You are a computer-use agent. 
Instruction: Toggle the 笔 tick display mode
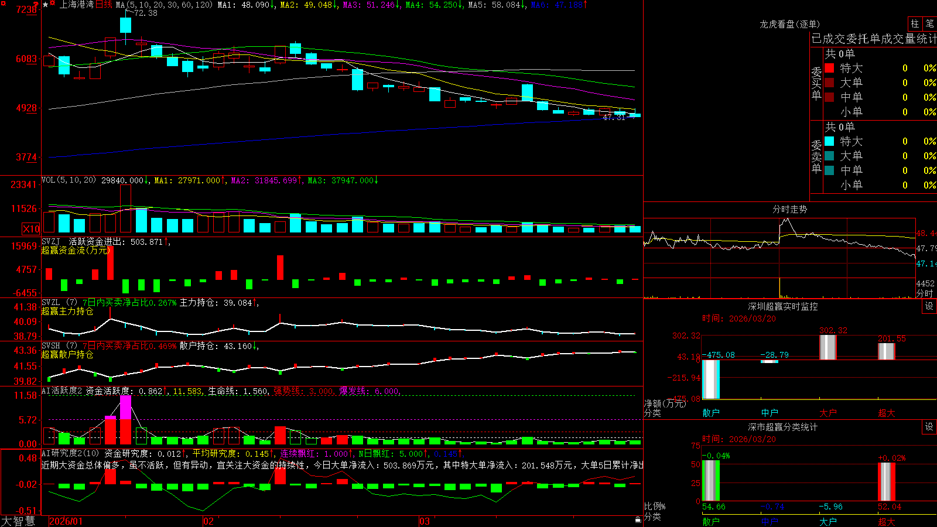pyautogui.click(x=930, y=23)
